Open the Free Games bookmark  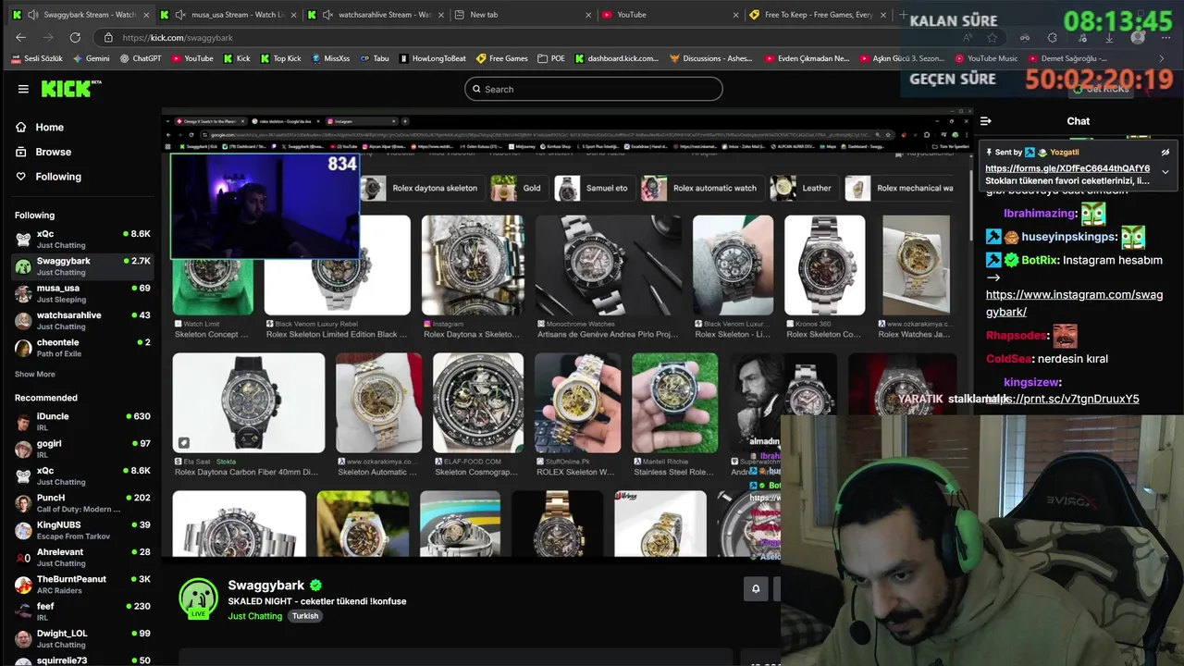pos(502,58)
